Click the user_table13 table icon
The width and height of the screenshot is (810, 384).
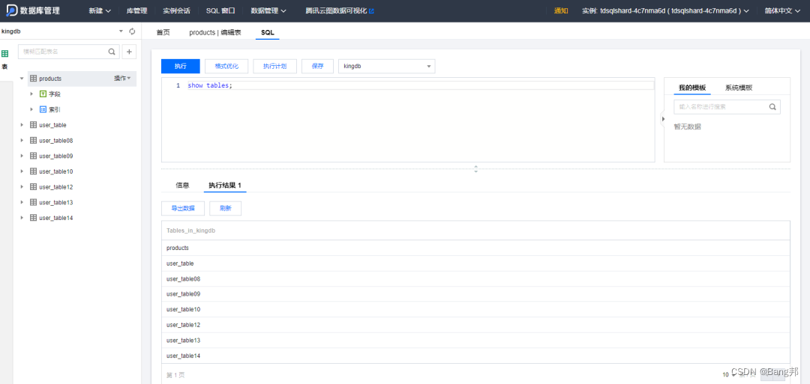[x=34, y=202]
